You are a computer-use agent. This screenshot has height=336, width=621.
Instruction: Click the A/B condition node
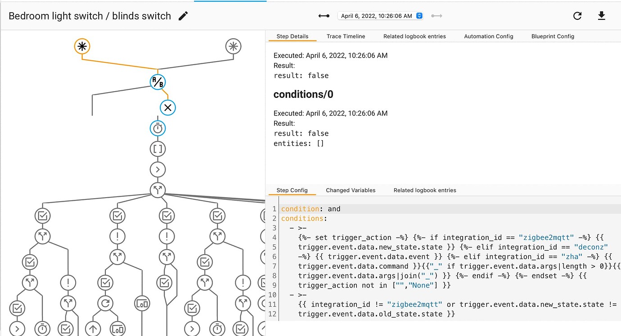157,82
